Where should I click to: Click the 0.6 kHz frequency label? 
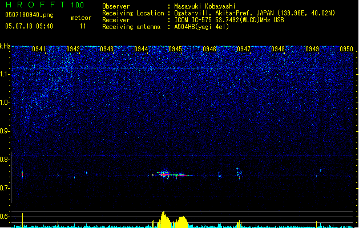coord(5,217)
